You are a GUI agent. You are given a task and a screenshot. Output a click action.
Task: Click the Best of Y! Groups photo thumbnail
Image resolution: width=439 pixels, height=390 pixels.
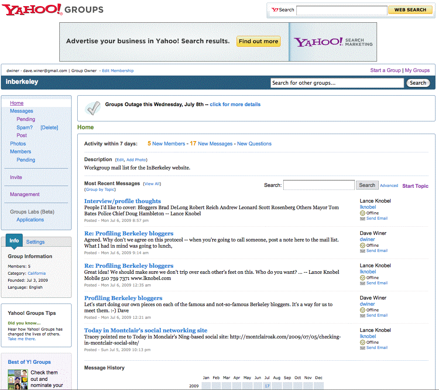pos(18,379)
